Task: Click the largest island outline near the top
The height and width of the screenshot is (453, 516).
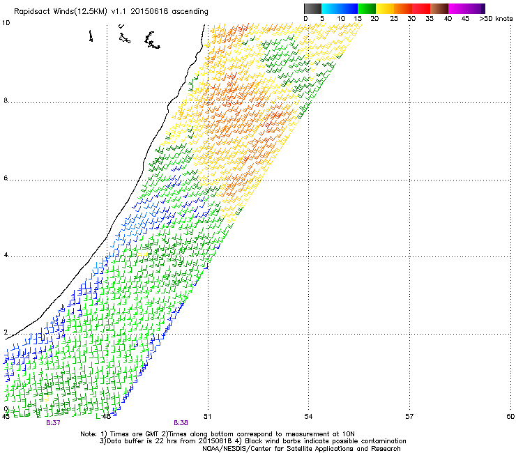Action: [x=152, y=40]
